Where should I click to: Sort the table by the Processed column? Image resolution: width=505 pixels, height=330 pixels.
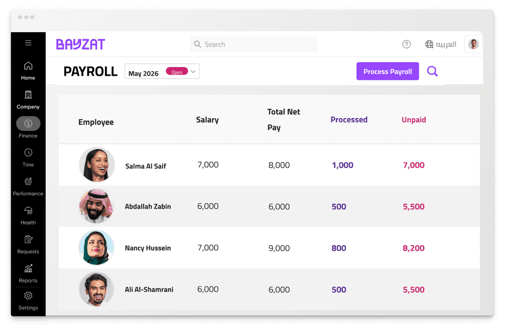click(349, 120)
